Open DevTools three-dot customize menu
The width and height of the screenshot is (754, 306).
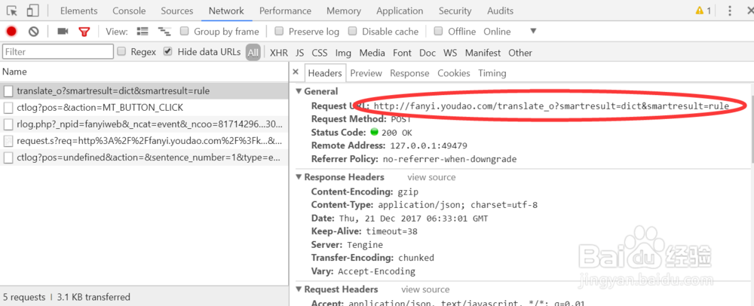[729, 11]
